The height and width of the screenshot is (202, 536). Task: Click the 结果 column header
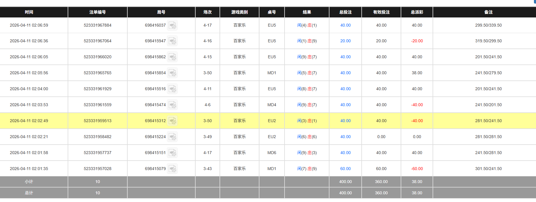[307, 12]
